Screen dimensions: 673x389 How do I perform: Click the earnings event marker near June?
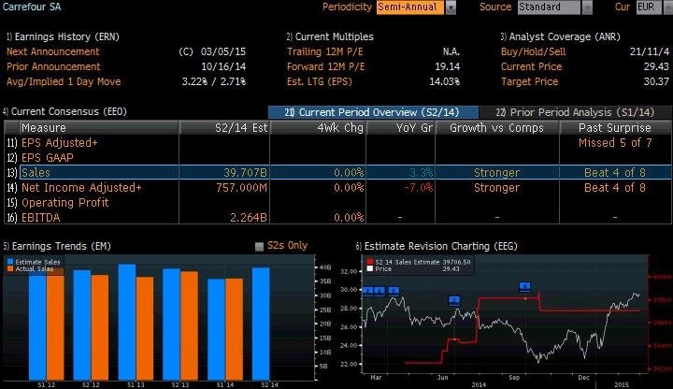click(x=454, y=300)
